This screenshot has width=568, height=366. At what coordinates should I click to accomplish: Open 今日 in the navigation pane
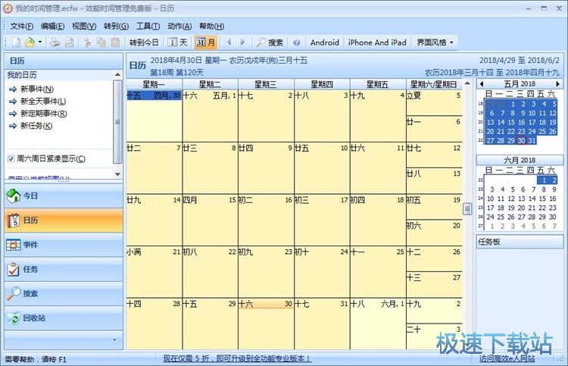(x=64, y=196)
